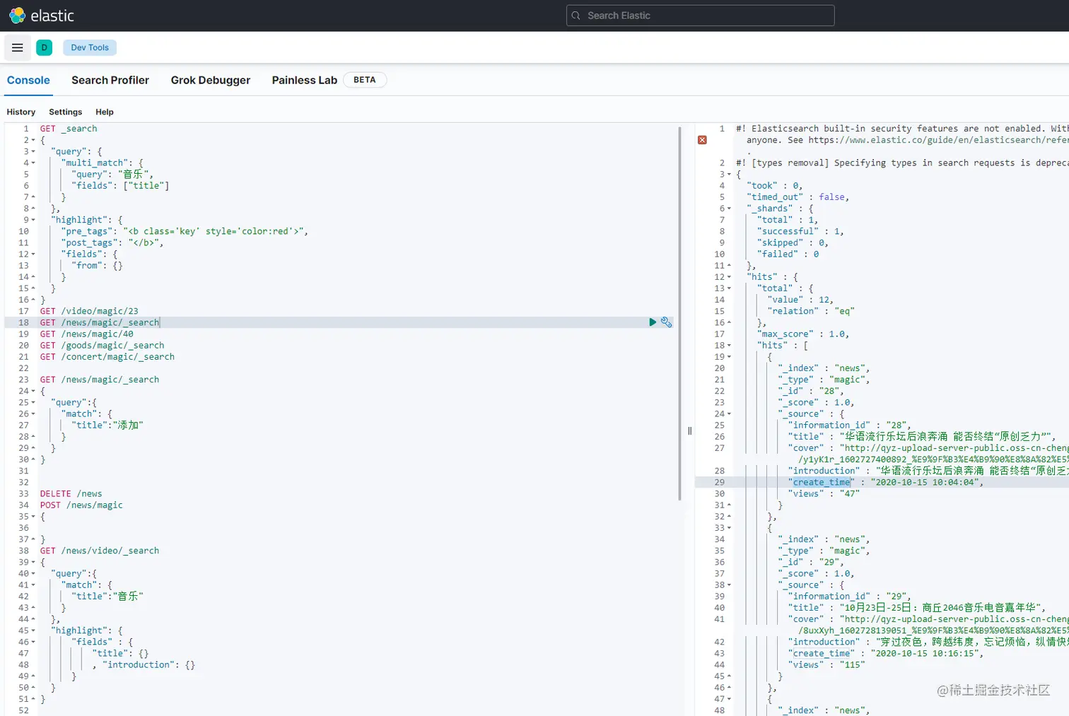This screenshot has width=1069, height=716.
Task: Fold the "_shards" object in the response
Action: 730,209
